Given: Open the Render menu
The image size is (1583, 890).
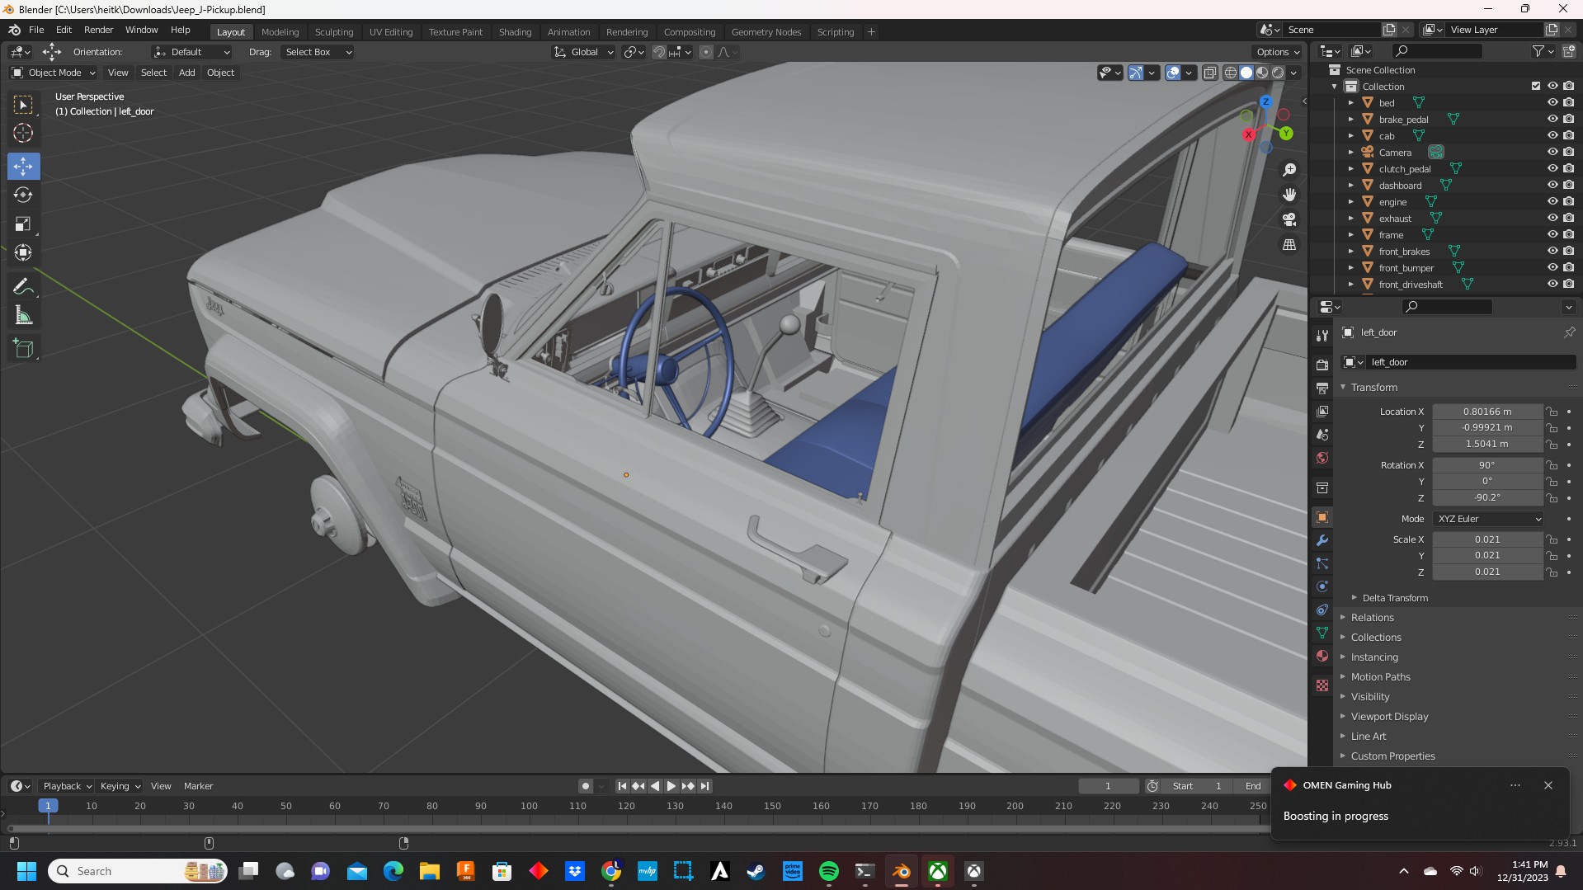Looking at the screenshot, I should (98, 30).
